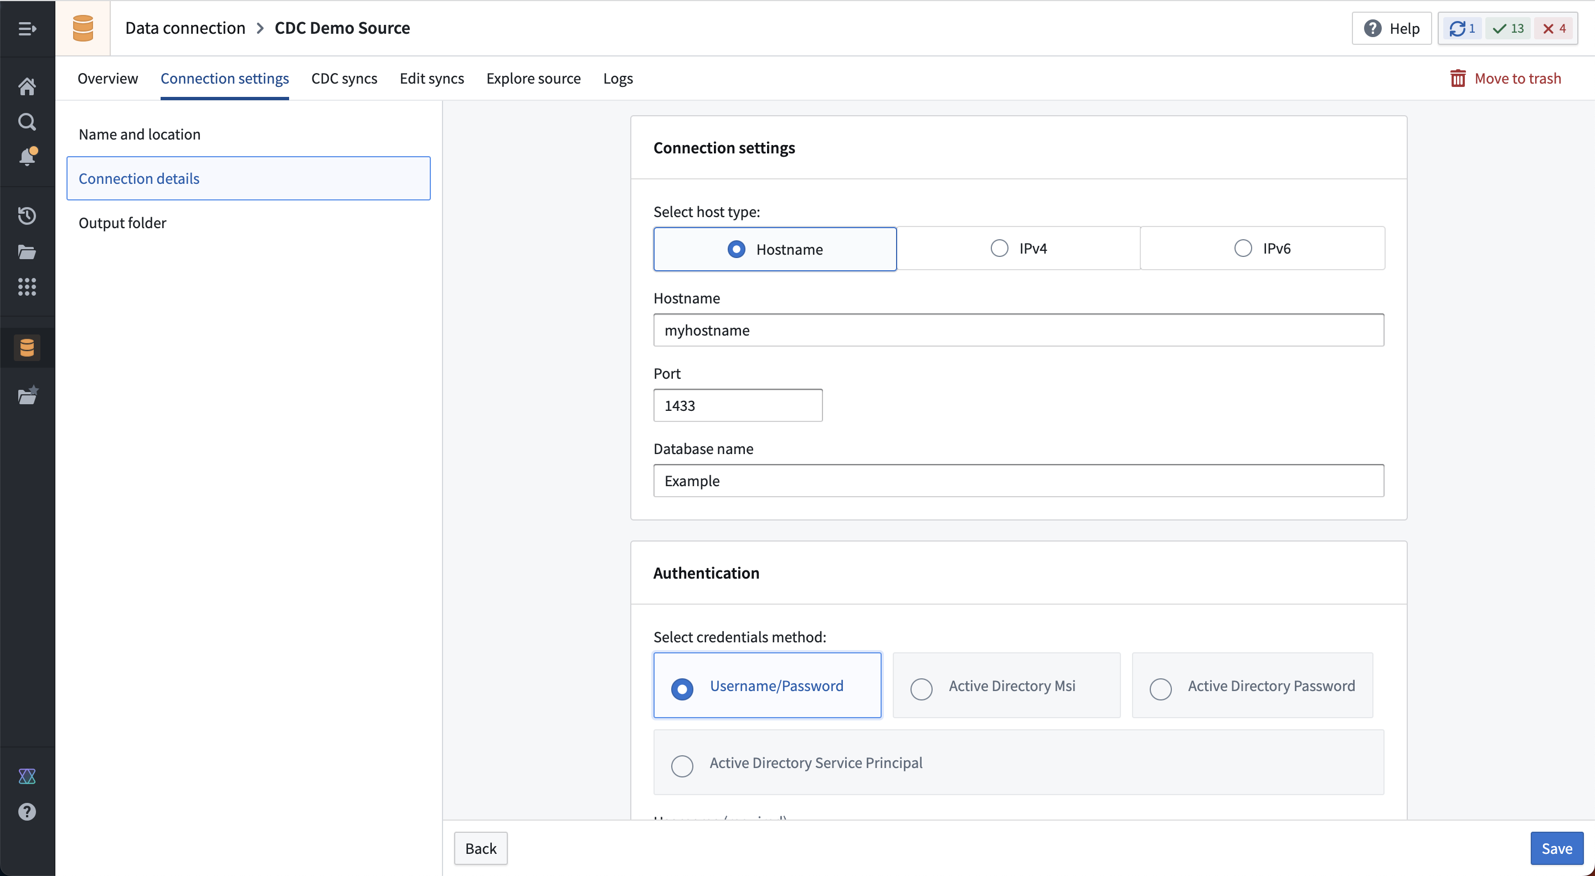Open Output folder section

click(x=248, y=222)
